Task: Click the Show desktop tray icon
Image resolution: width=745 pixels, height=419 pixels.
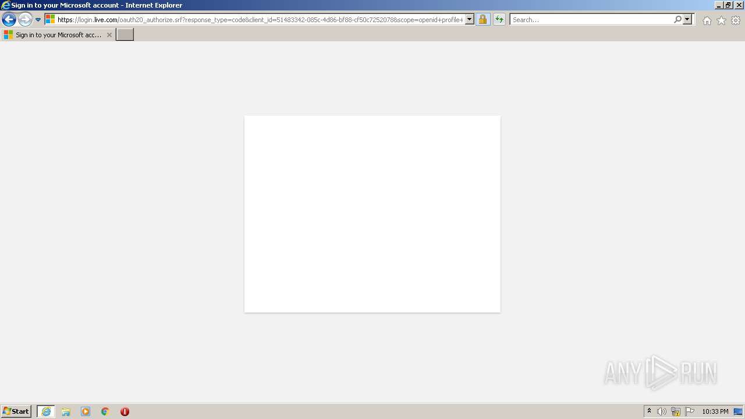Action: pyautogui.click(x=738, y=411)
